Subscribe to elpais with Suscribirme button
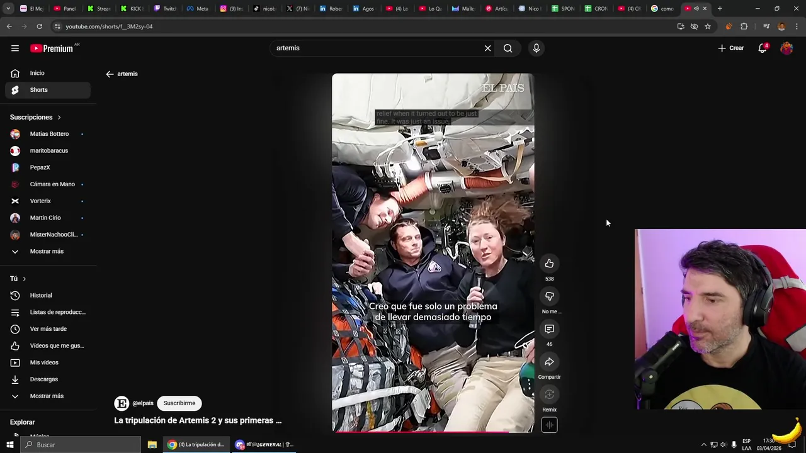Viewport: 806px width, 453px height. [x=179, y=403]
